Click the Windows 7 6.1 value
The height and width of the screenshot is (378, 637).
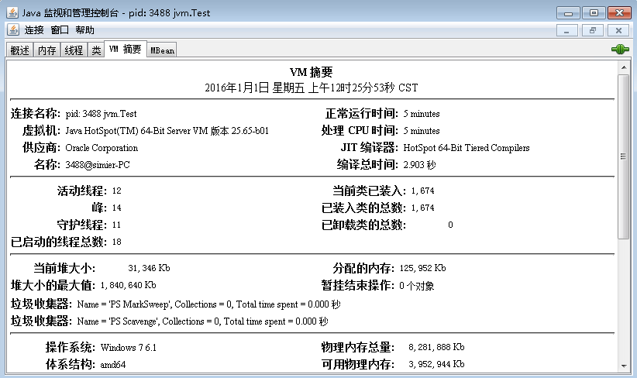point(129,348)
